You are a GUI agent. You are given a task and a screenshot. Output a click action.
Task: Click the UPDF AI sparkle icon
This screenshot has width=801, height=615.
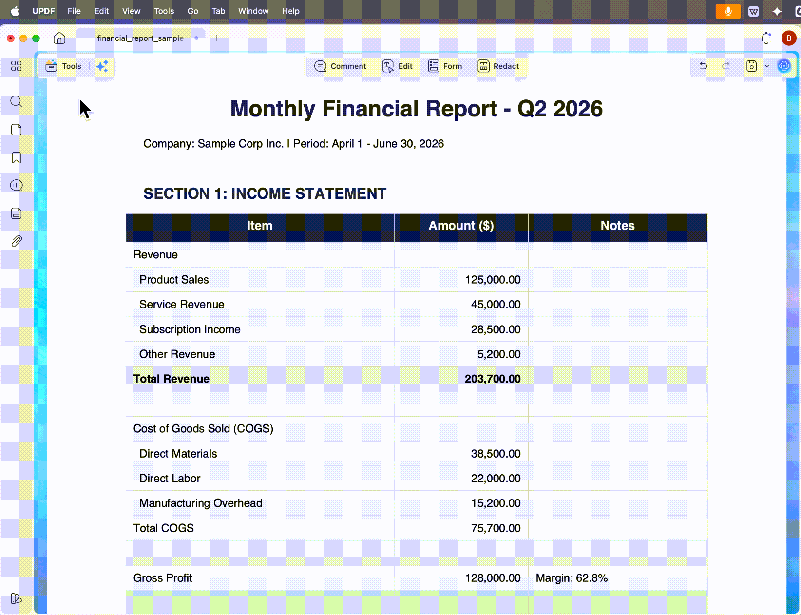tap(102, 66)
